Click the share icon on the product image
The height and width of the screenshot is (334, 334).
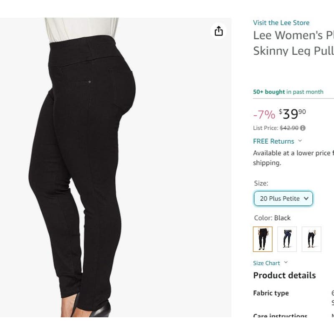219,31
